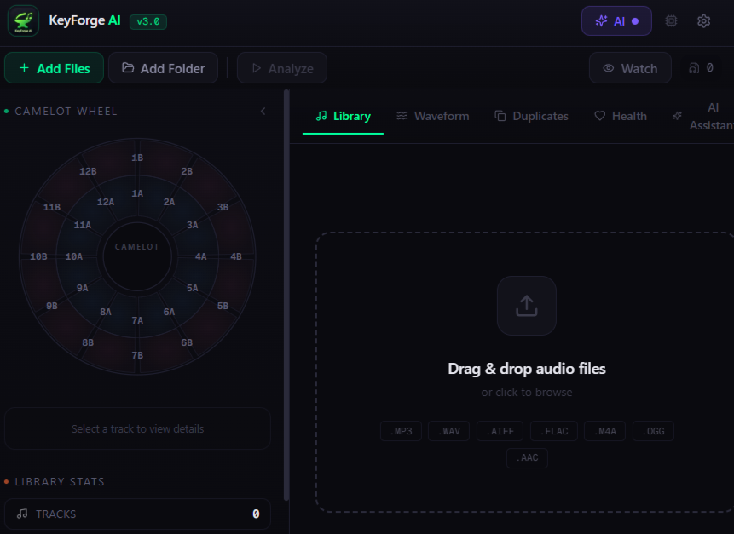Select the 7A segment on Camelot wheel

coord(137,320)
